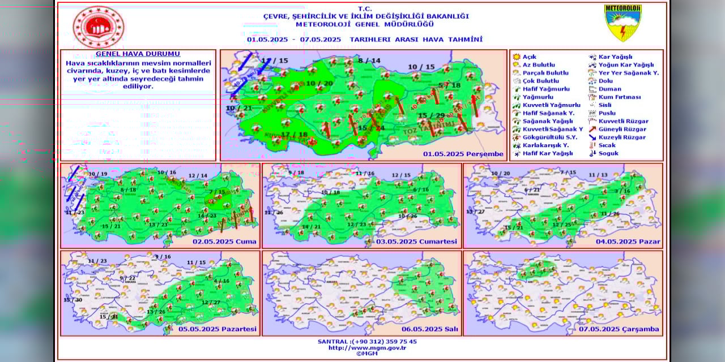Select the Gökgürültülü S.Y. legend icon

[x=516, y=137]
